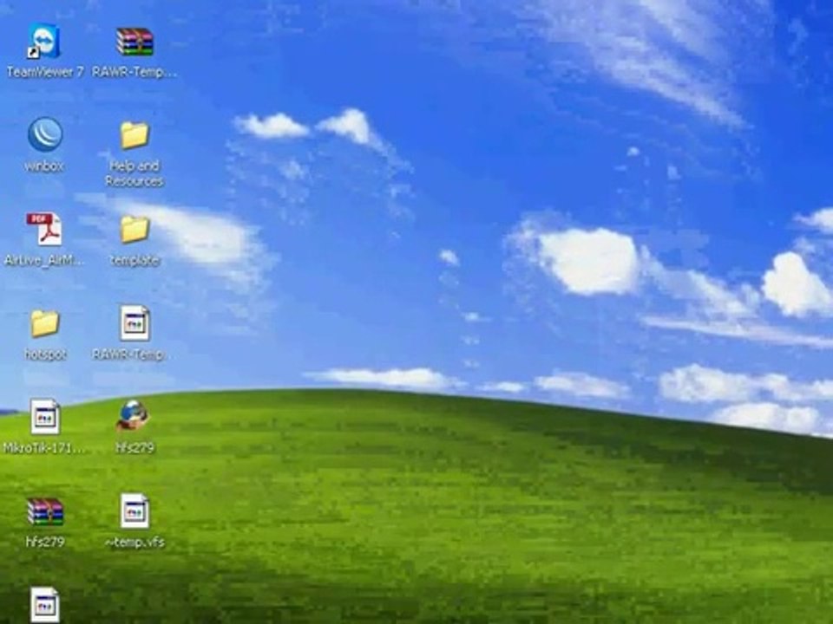The width and height of the screenshot is (833, 624).
Task: Select the hotspot folder on desktop
Action: pyautogui.click(x=44, y=323)
